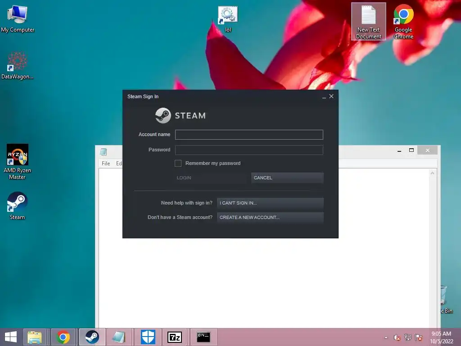The height and width of the screenshot is (346, 461).
Task: Open the blue shield app in the taskbar
Action: (148, 337)
